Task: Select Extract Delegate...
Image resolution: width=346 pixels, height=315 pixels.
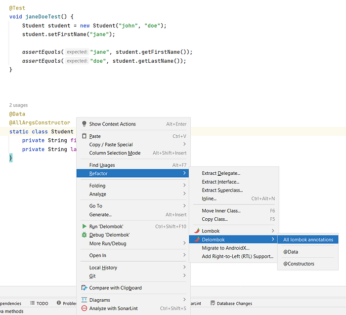Action: pos(234,173)
